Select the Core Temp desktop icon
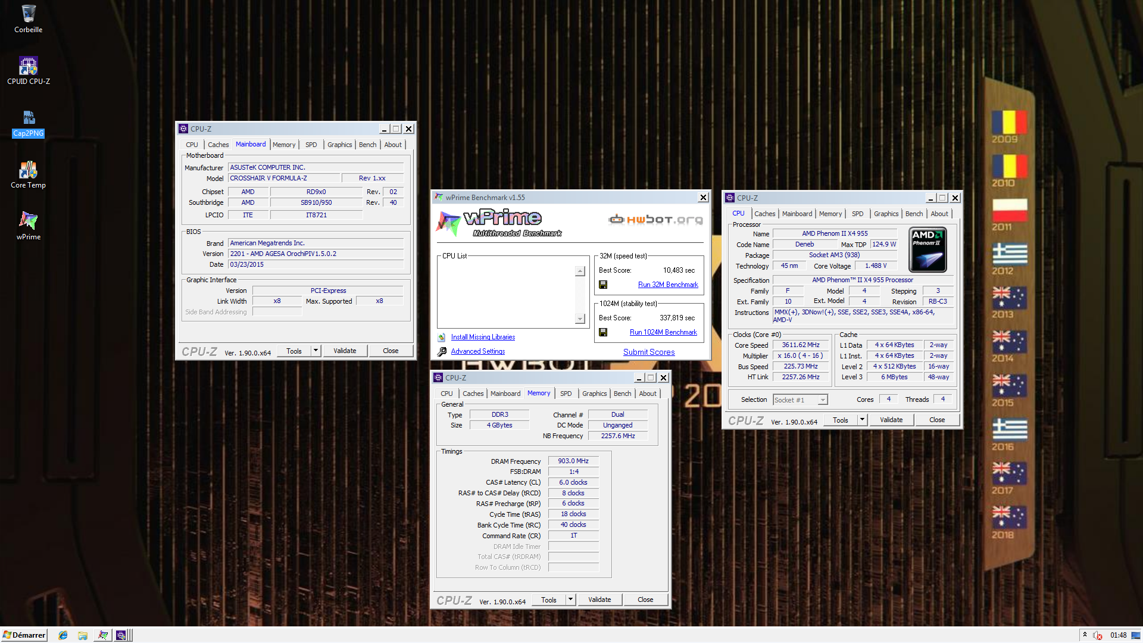Image resolution: width=1143 pixels, height=643 pixels. tap(28, 174)
